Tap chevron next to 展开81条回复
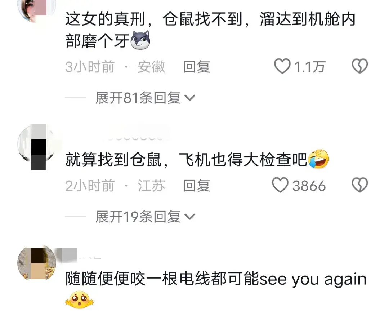This screenshot has height=311, width=389. 190,98
